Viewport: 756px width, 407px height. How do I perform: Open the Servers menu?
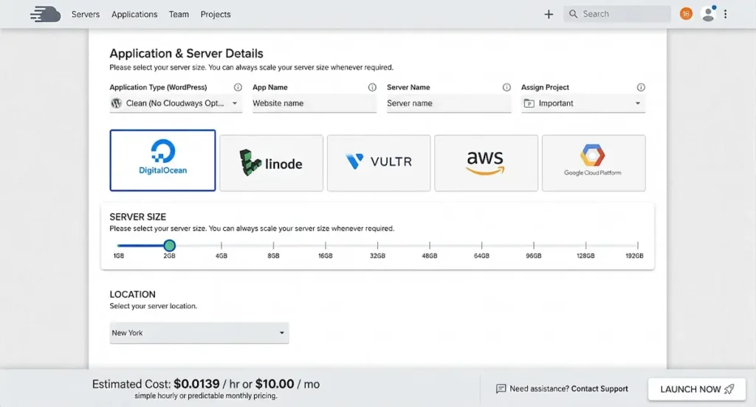click(86, 15)
